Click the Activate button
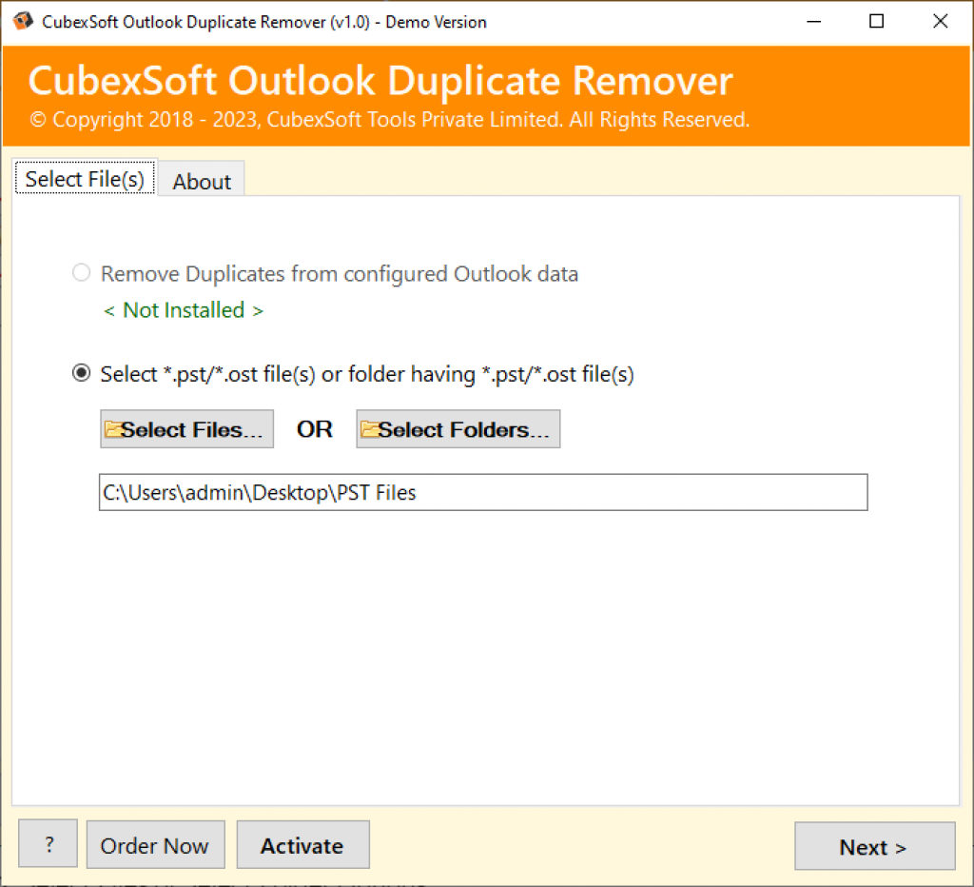974x887 pixels. click(302, 844)
